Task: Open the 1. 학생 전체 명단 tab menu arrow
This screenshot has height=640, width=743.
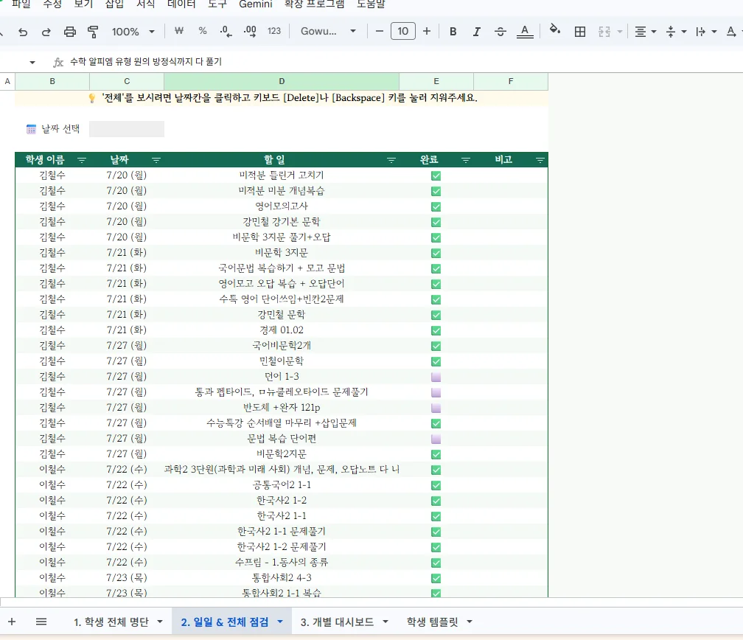Action: [x=160, y=622]
